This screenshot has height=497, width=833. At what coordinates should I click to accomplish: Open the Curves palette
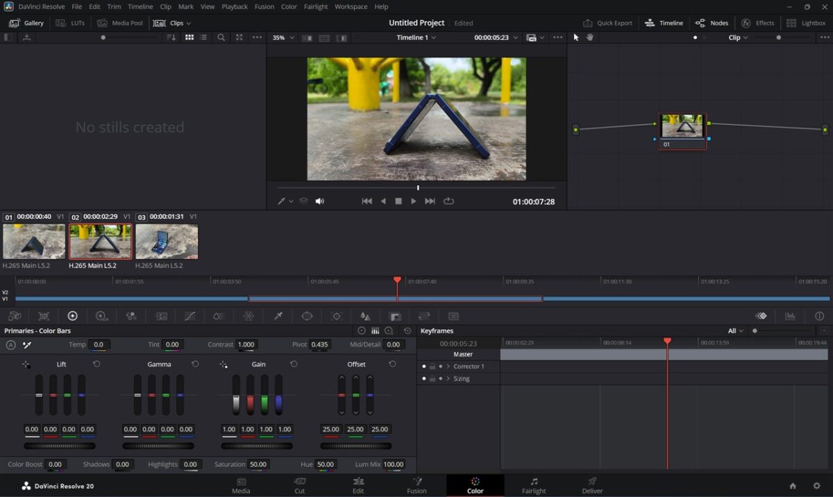pos(190,316)
